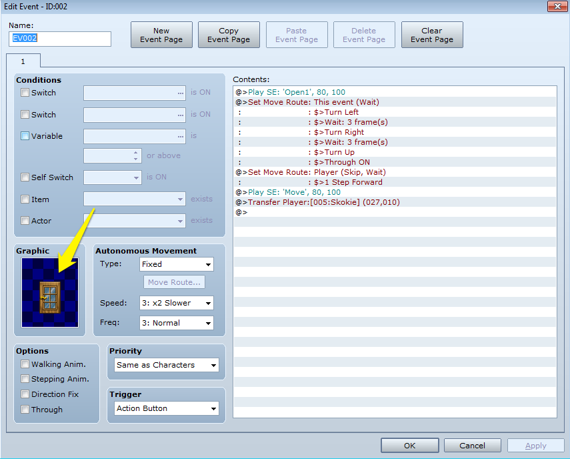Toggle the Through option checkbox
The image size is (570, 459).
pos(25,410)
